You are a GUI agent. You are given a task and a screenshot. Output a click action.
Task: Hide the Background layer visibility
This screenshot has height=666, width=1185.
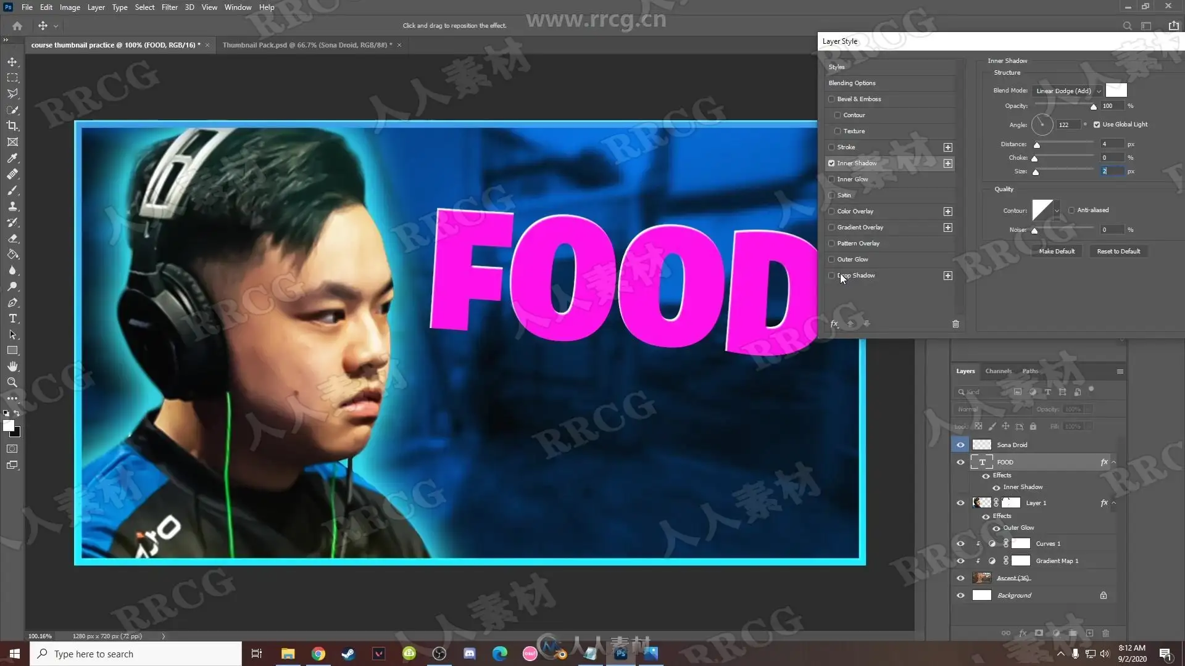960,596
